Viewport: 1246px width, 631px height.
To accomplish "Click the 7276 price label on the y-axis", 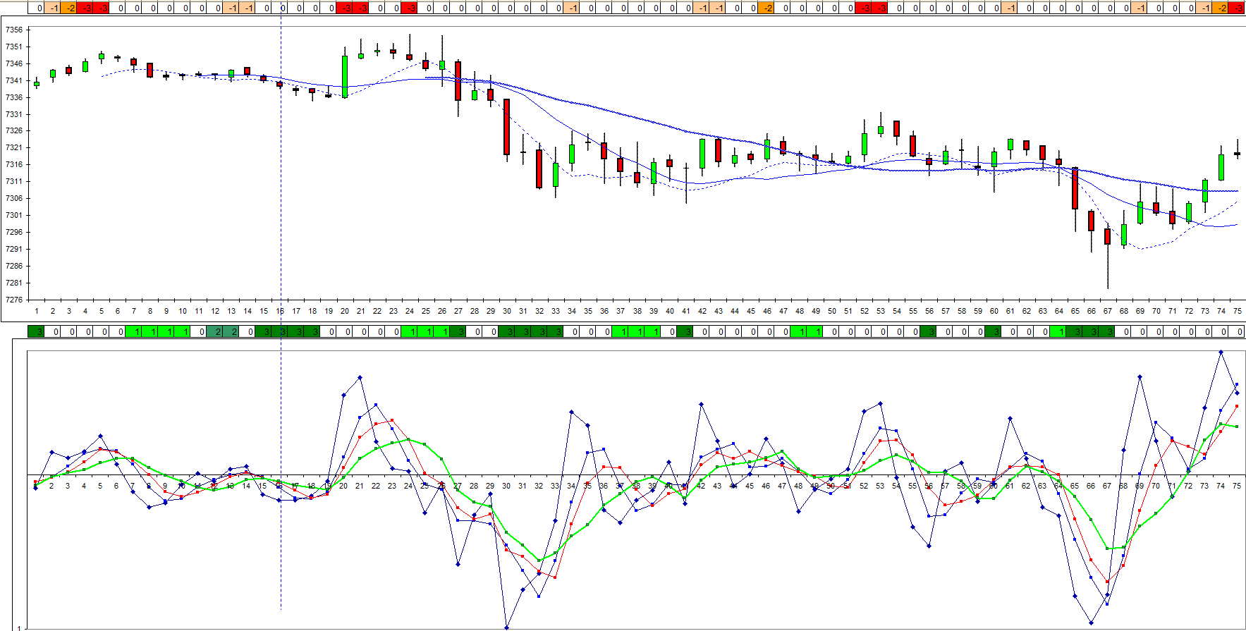I will coord(14,300).
